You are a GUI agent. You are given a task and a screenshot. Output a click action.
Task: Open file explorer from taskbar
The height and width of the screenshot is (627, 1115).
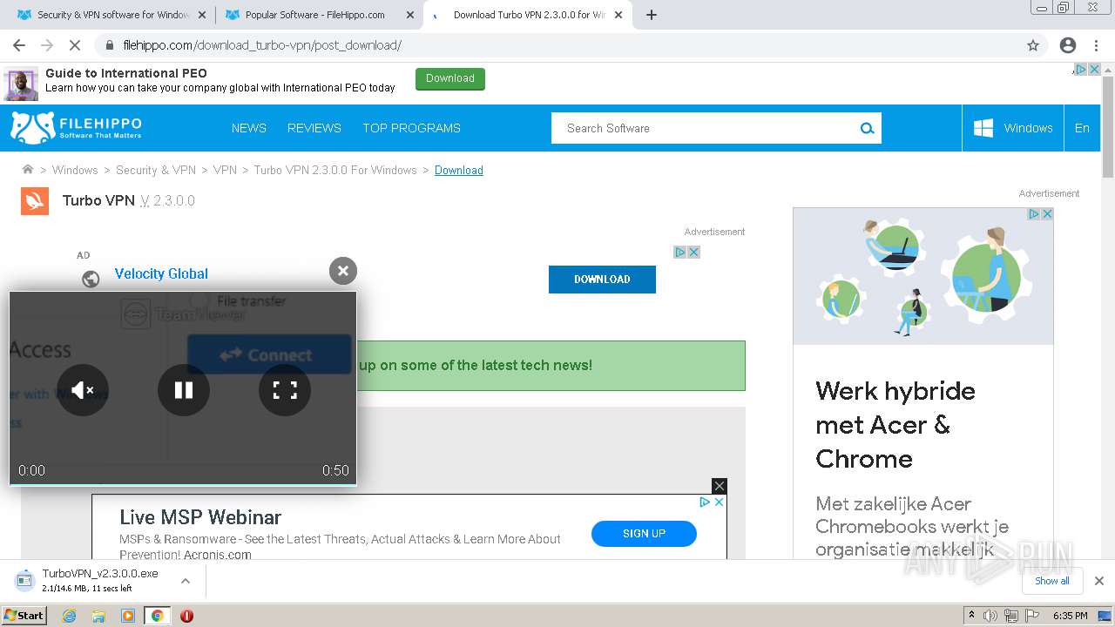[x=98, y=616]
